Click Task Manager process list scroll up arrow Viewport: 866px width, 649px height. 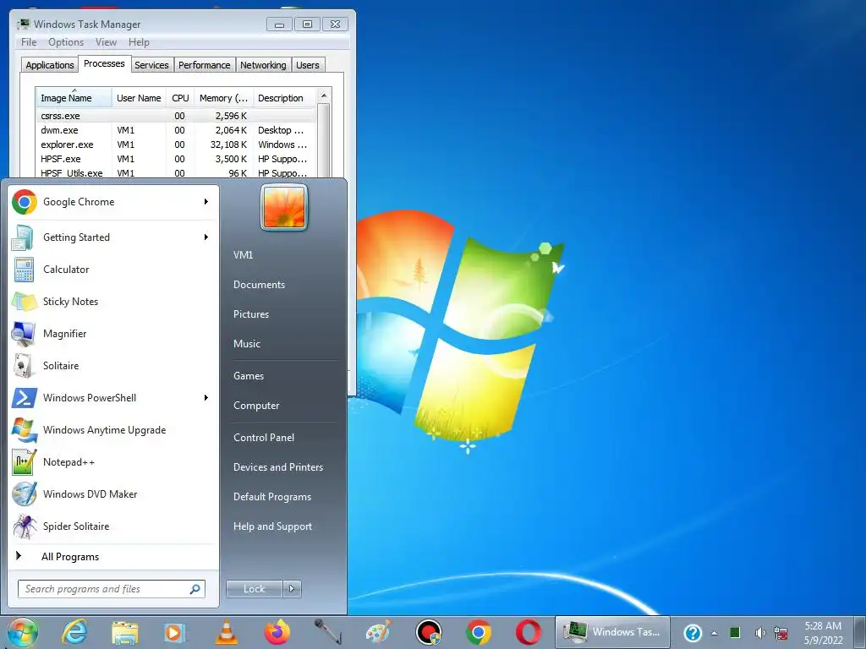pyautogui.click(x=324, y=95)
